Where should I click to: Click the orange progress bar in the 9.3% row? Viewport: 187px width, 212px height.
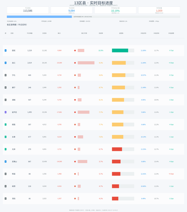119,63
